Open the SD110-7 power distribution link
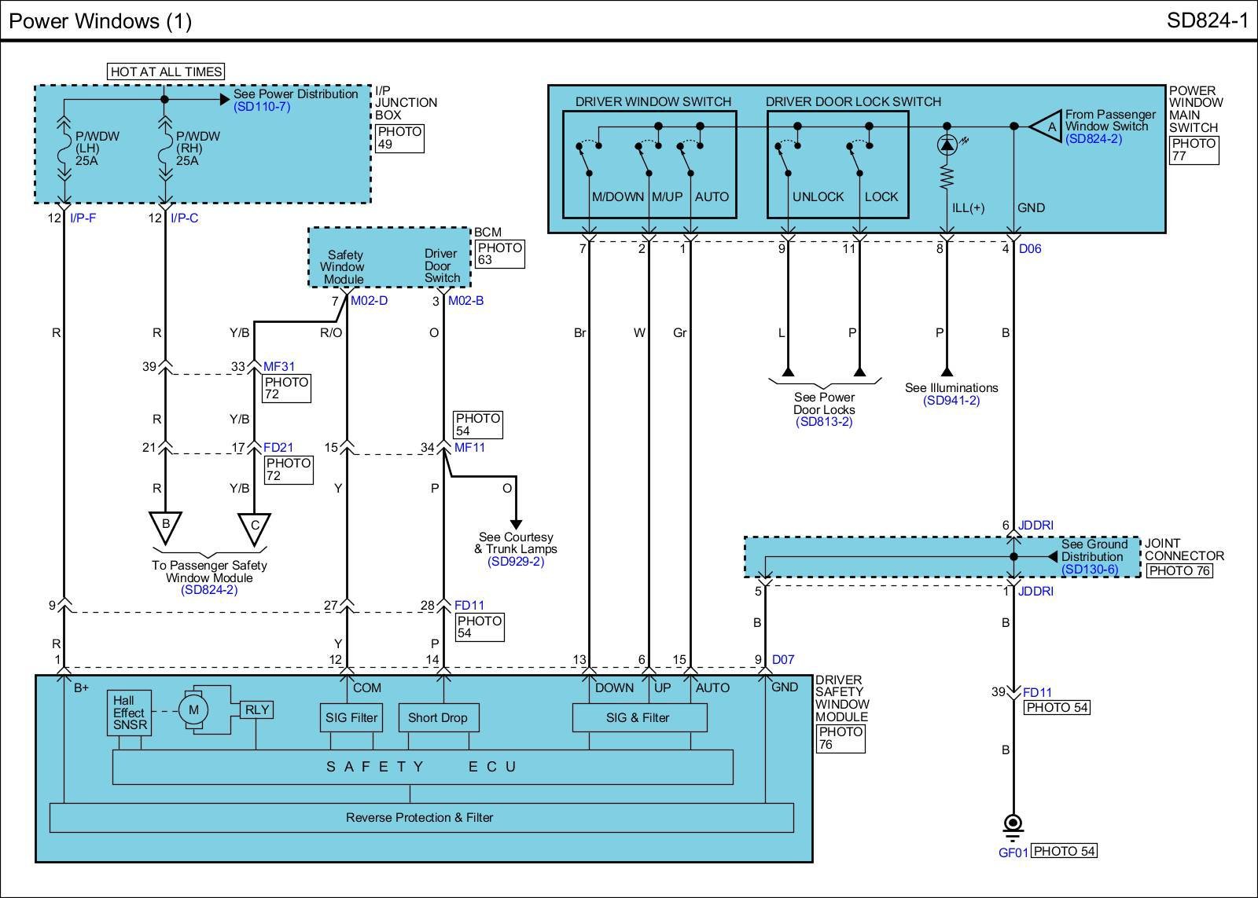 tap(262, 107)
